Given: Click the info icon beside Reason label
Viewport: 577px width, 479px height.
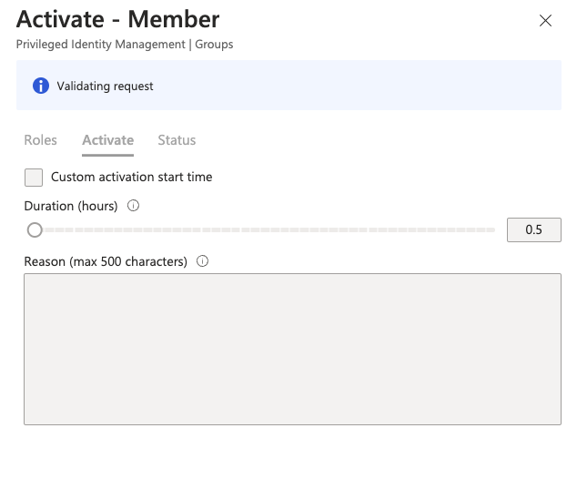Looking at the screenshot, I should pos(202,261).
